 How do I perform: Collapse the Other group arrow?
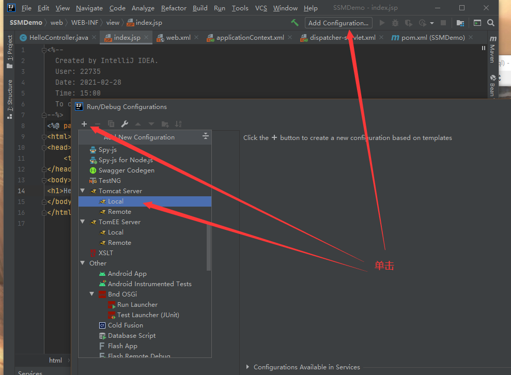[83, 263]
